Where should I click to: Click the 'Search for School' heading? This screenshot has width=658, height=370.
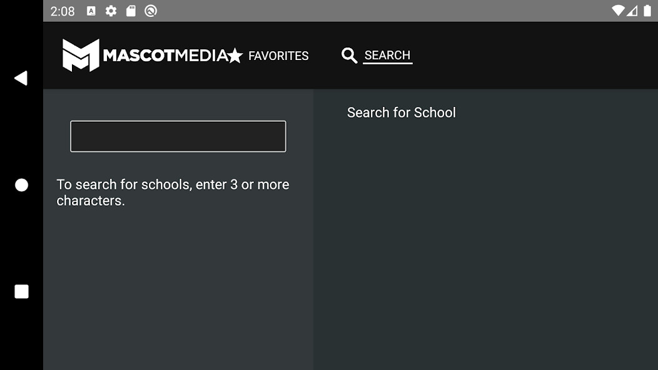click(x=402, y=112)
